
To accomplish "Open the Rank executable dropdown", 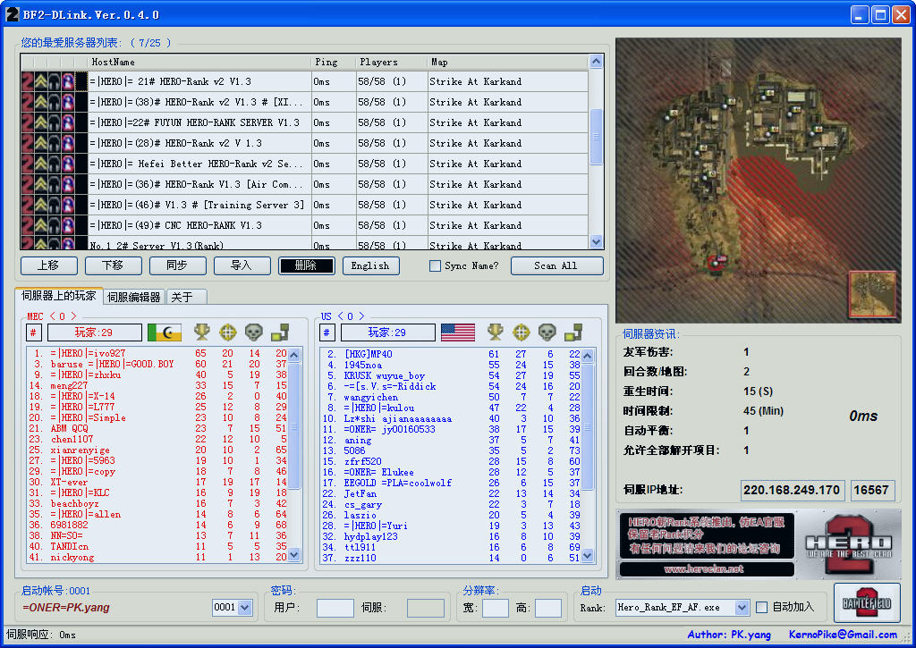I will tap(742, 608).
